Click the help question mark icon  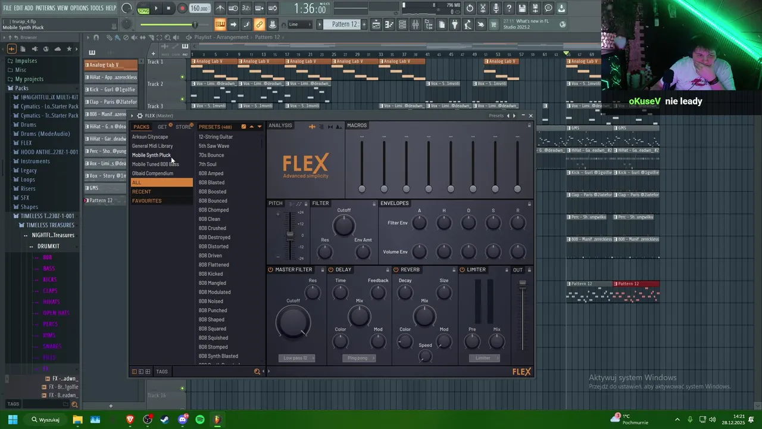[x=509, y=8]
